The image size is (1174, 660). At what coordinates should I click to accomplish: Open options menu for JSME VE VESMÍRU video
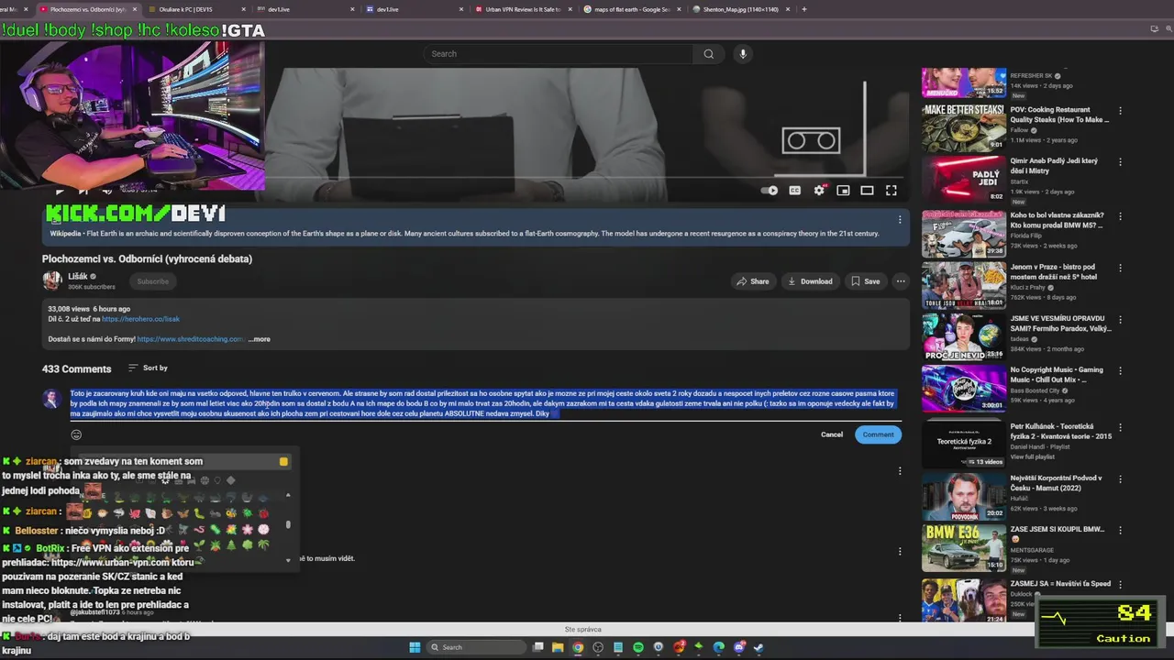click(x=1120, y=321)
